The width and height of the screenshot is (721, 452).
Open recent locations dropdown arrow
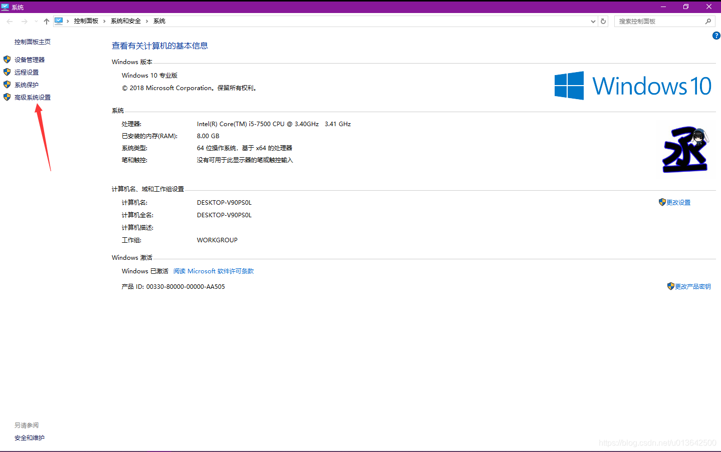(36, 21)
